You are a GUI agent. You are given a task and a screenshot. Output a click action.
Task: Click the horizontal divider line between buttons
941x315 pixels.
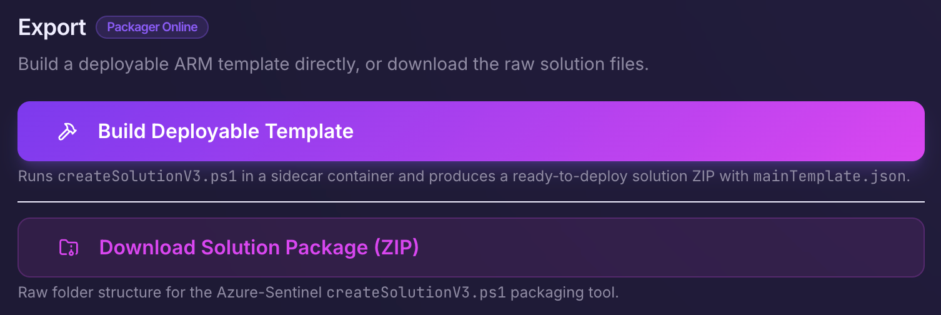coord(470,202)
